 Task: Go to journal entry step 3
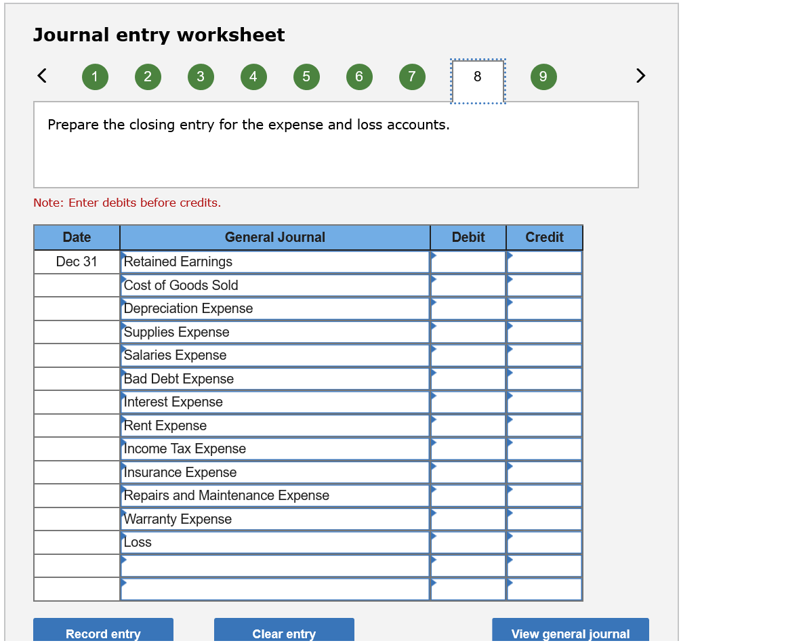point(200,77)
